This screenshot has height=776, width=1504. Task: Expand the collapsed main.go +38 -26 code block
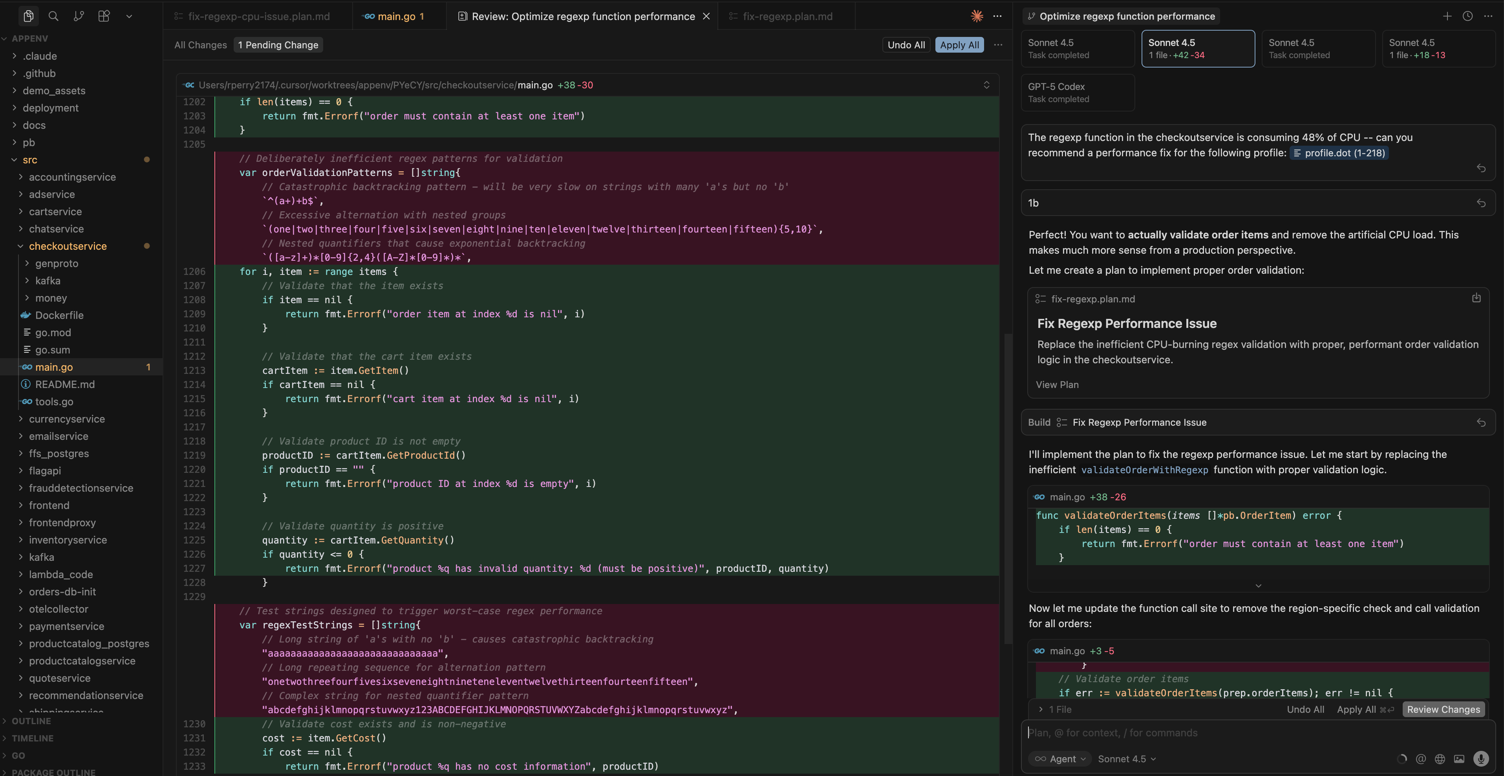1258,585
